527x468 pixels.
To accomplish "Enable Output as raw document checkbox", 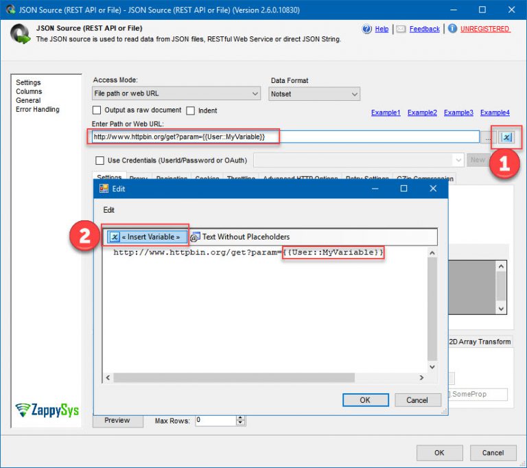I will pos(97,110).
